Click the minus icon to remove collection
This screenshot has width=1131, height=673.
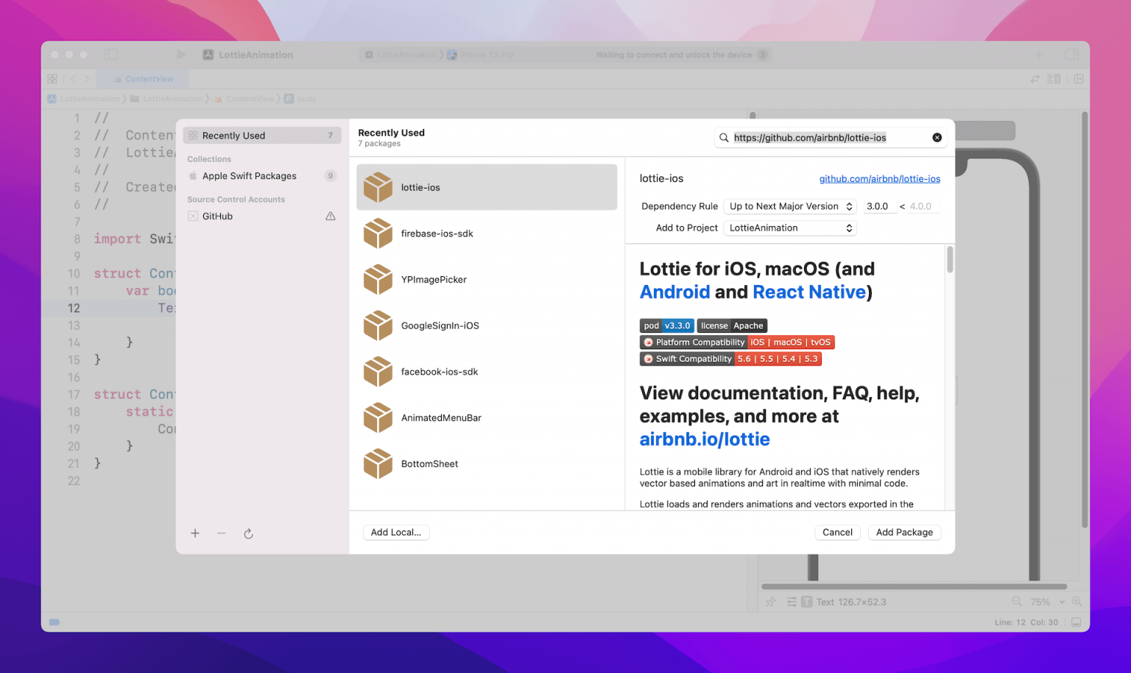[x=222, y=533]
